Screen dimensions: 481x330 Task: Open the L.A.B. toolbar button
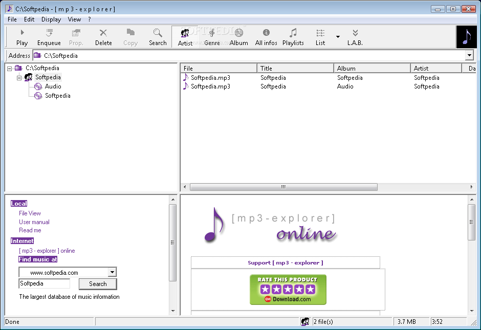click(x=355, y=37)
